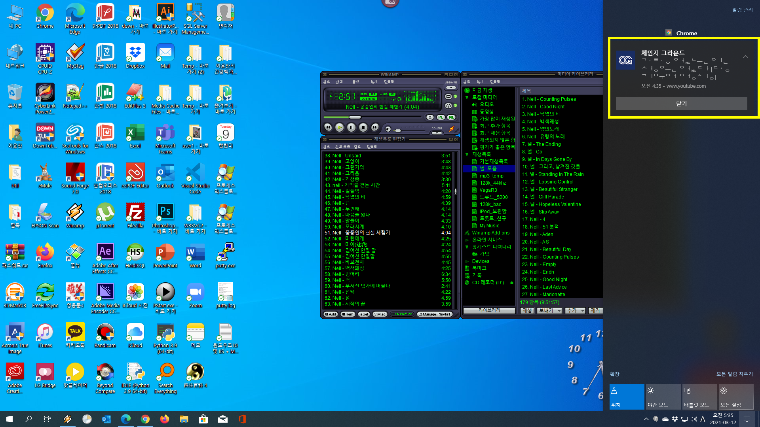Open Manage Playlist in playlist editor
760x427 pixels.
click(435, 314)
